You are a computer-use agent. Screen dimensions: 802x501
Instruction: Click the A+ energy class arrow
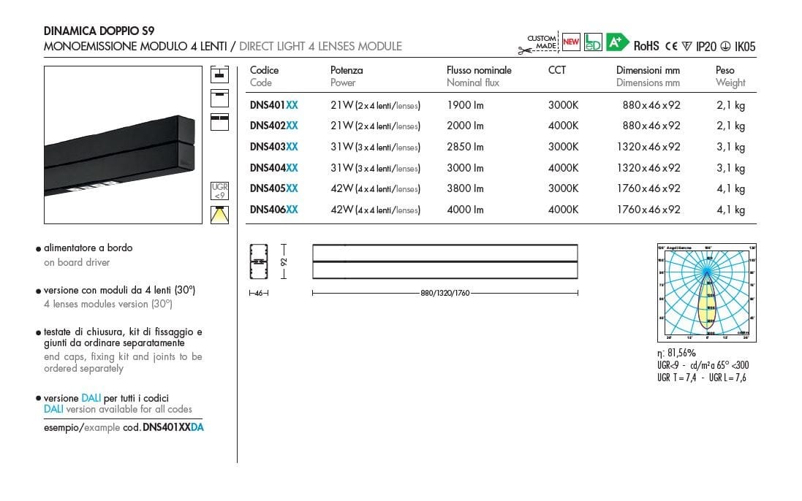pos(617,42)
